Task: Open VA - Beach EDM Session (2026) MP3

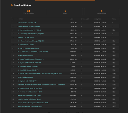Action: tap(28, 70)
